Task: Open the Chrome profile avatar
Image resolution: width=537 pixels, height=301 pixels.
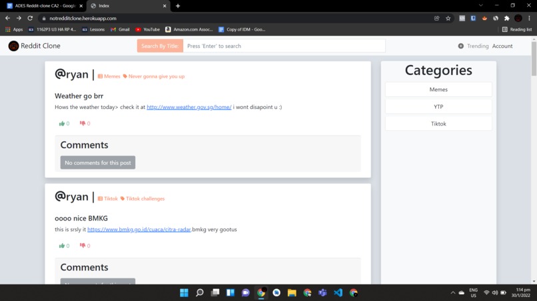Action: [x=518, y=18]
